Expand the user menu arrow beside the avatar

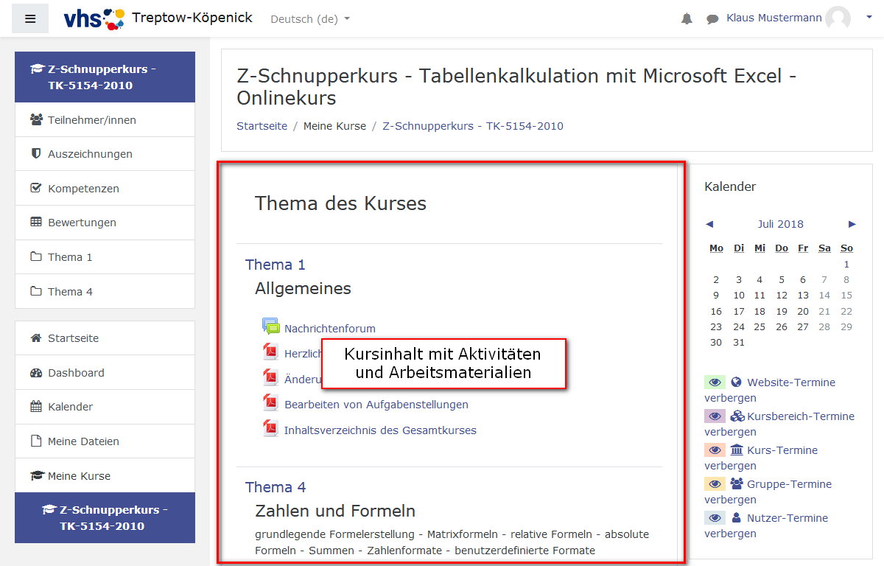tap(869, 18)
